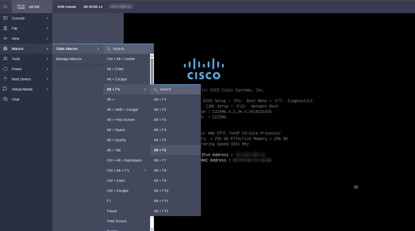The image size is (415, 231).
Task: Send the Pause macro
Action: coord(127,211)
